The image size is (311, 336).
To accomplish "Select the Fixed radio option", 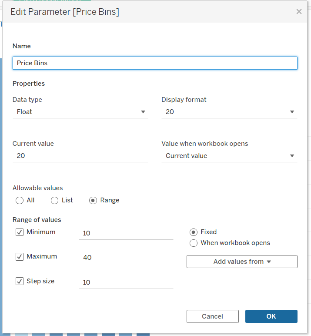I will [x=194, y=232].
